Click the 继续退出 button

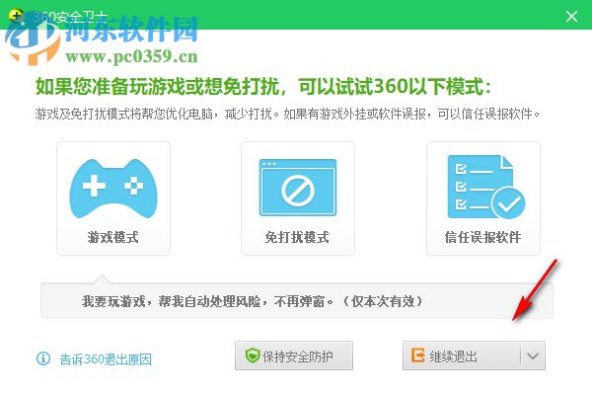462,355
